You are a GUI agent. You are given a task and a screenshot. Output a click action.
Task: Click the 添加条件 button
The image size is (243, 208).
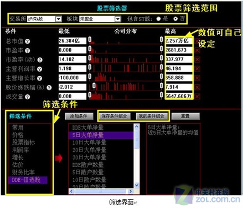coord(79,116)
